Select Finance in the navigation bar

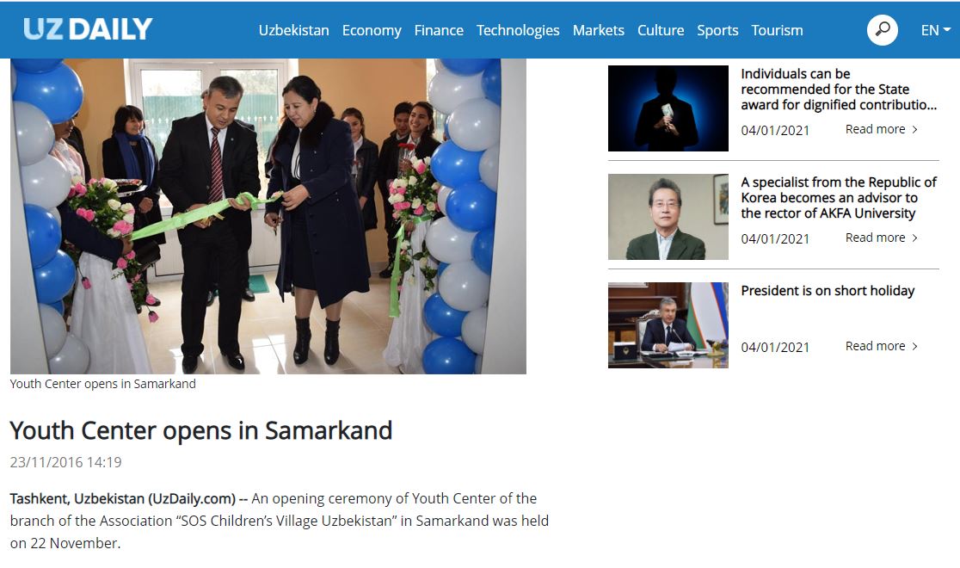coord(439,30)
